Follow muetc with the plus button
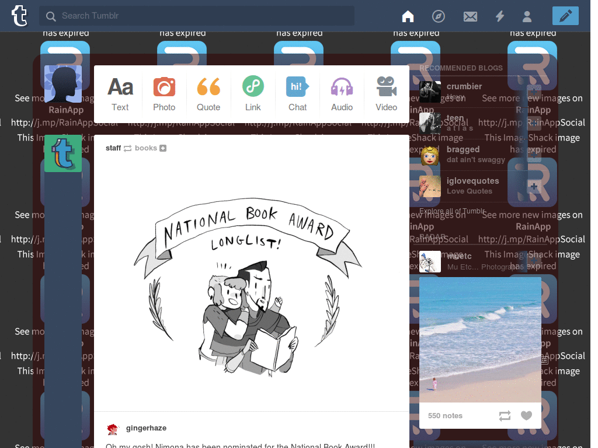Image resolution: width=598 pixels, height=448 pixels. [534, 261]
